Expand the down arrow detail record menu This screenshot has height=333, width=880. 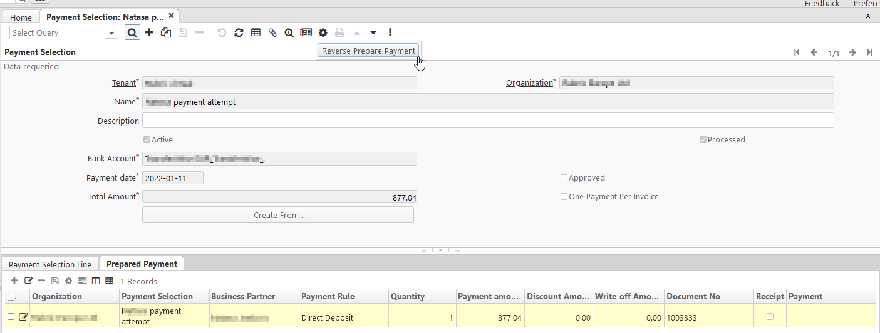point(373,32)
